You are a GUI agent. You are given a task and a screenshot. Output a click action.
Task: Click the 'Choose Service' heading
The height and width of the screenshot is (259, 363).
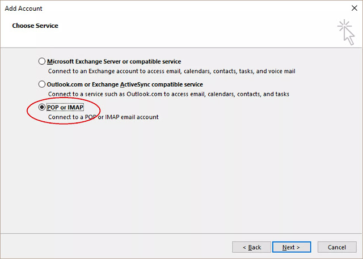pyautogui.click(x=35, y=26)
